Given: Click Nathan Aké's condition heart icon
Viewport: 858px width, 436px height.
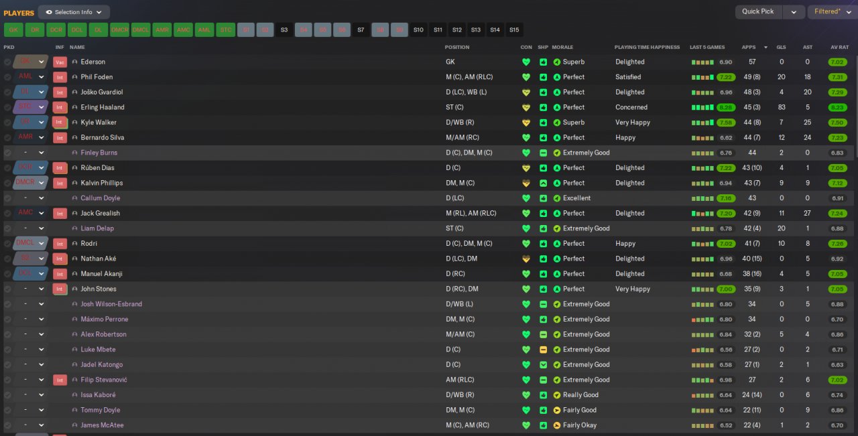Looking at the screenshot, I should pos(526,259).
